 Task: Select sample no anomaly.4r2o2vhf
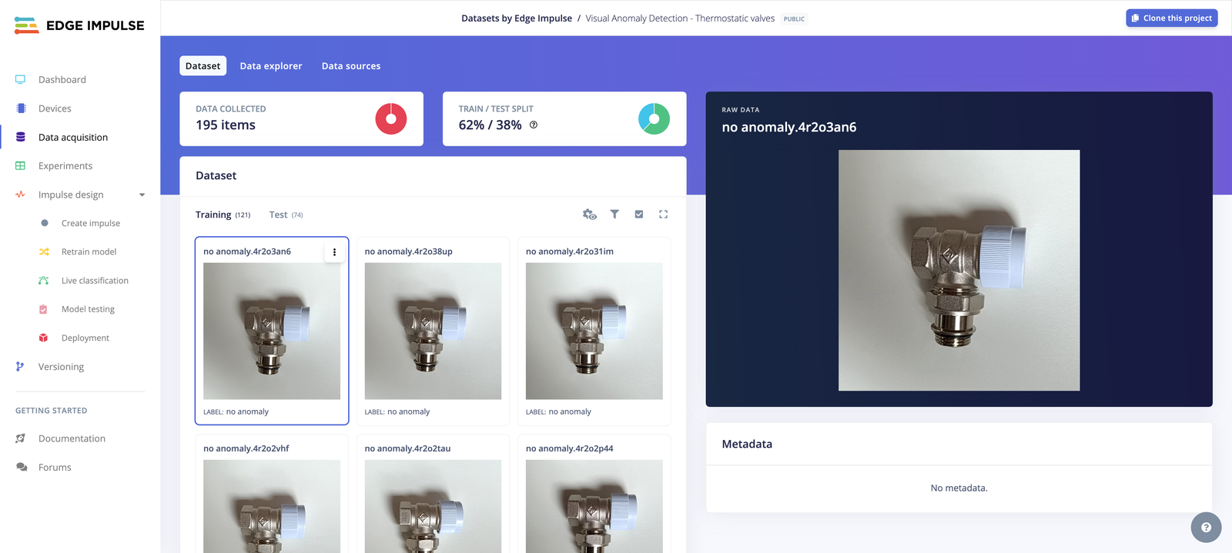(272, 494)
